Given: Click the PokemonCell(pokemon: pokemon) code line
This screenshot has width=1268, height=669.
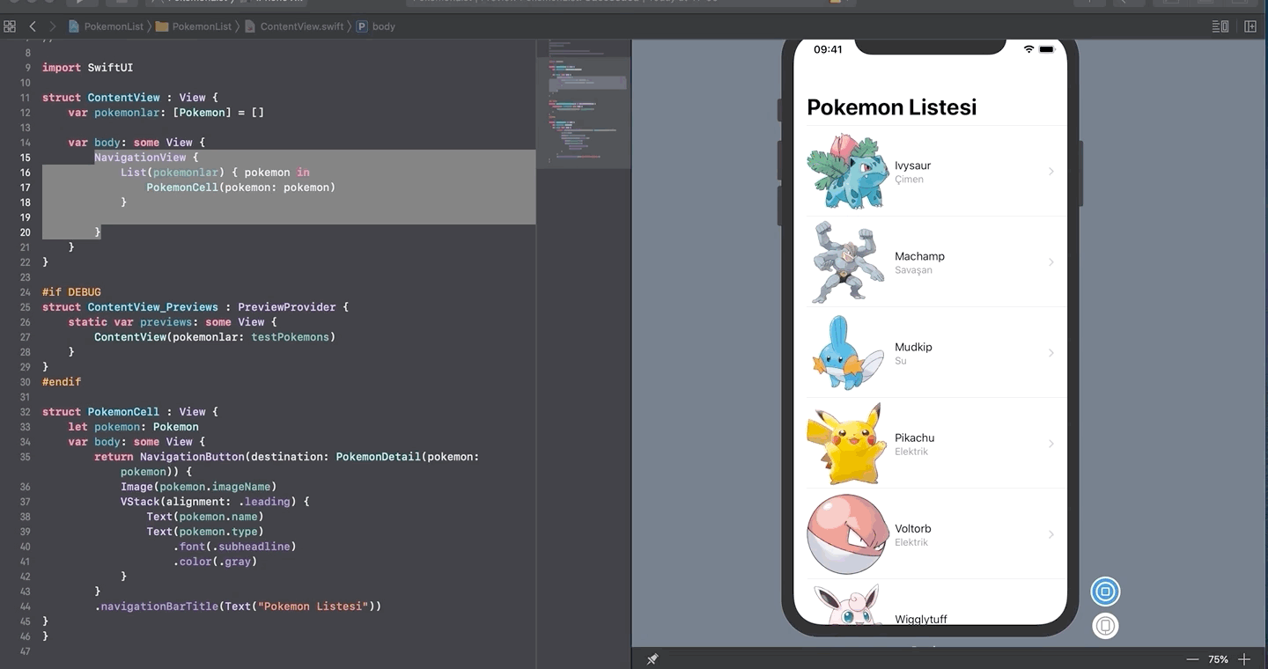Looking at the screenshot, I should pos(240,187).
